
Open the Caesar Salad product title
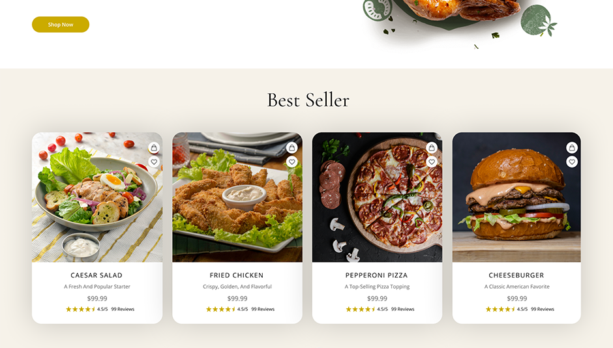[x=97, y=276]
